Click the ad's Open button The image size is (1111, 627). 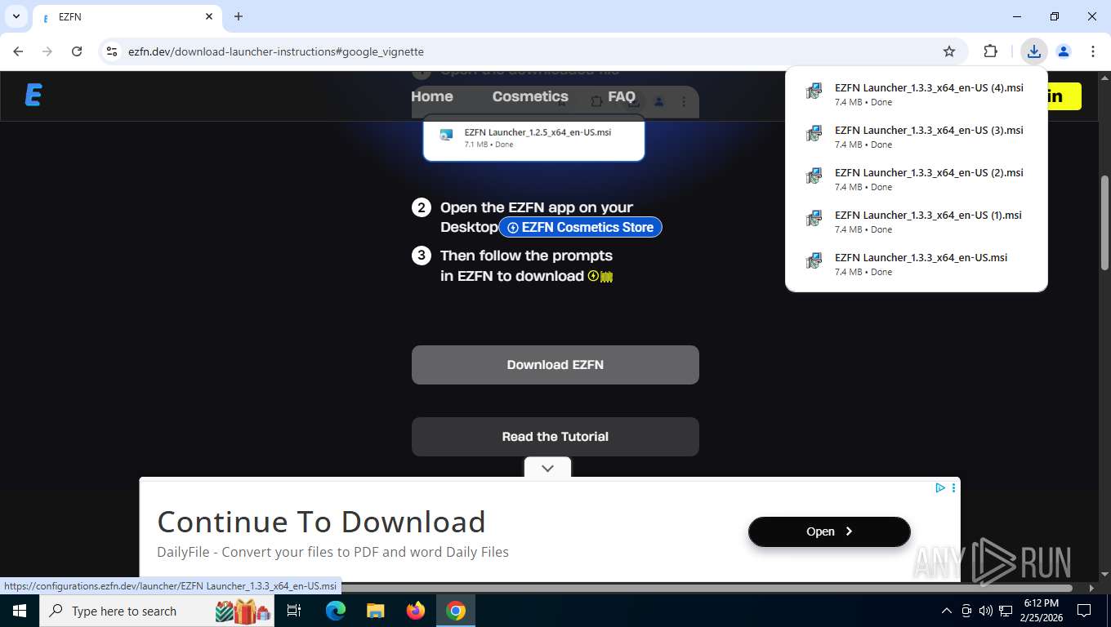coord(829,531)
